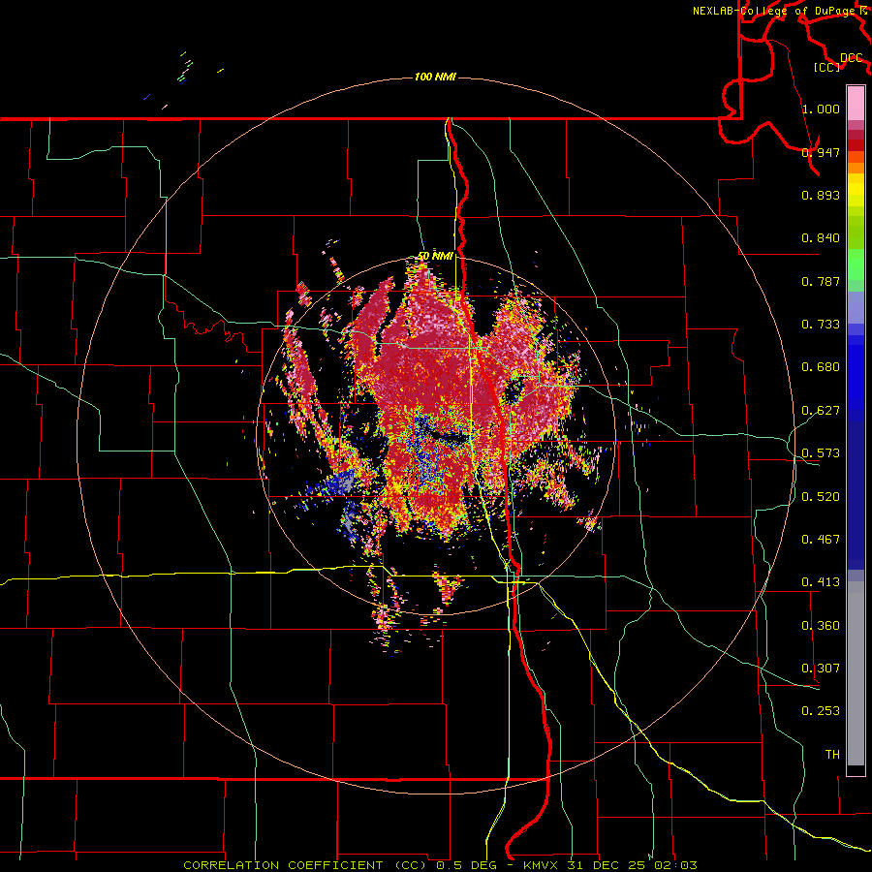Screen dimensions: 872x872
Task: Click the 1.000 scale value
Action: point(821,109)
